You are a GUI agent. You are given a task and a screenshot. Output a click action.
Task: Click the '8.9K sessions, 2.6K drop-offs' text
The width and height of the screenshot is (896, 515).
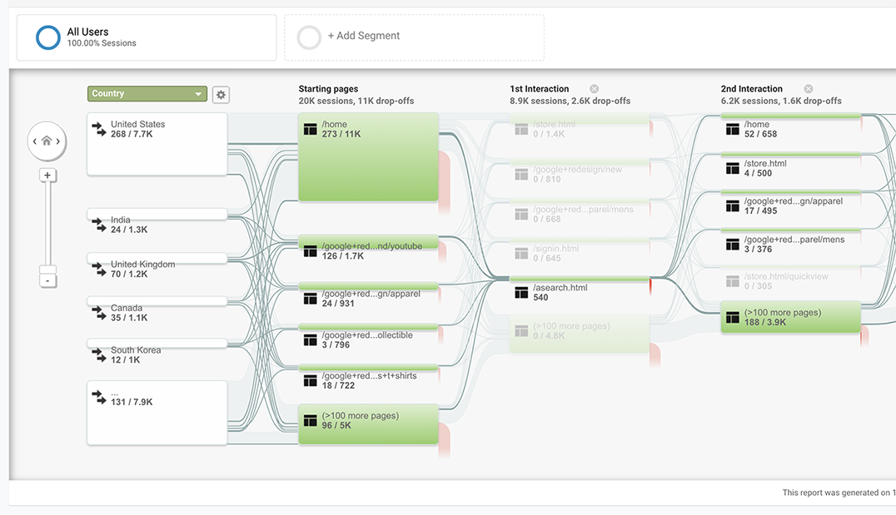570,101
